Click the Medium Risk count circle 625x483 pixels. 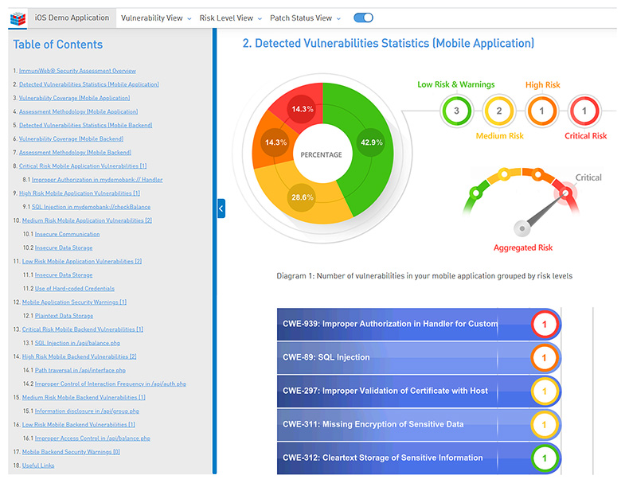(499, 111)
